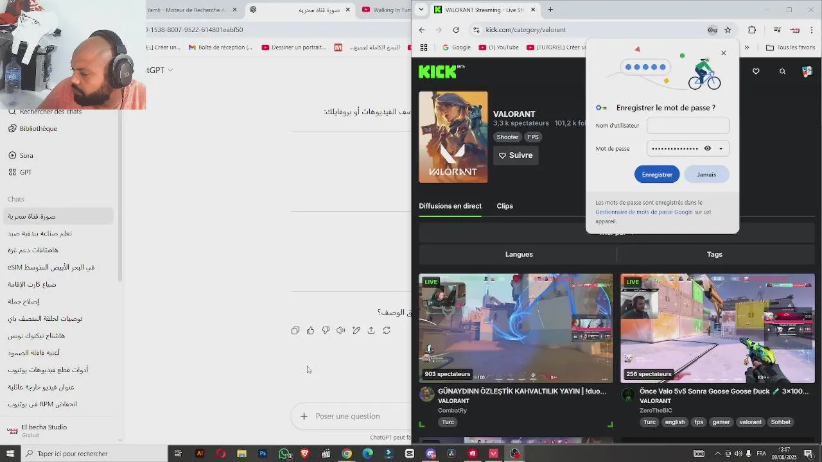Click the FPS tag under VALORANT
822x462 pixels.
[x=533, y=137]
